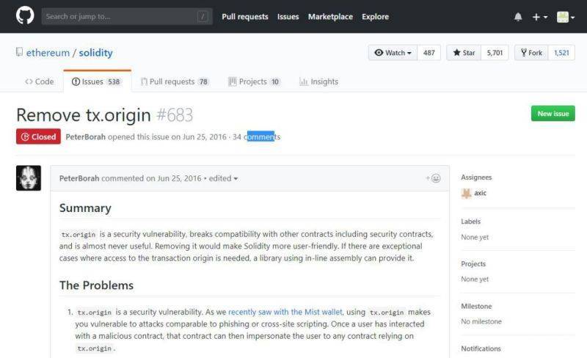Click the red Closed status badge
Image resolution: width=587 pixels, height=358 pixels.
38,136
